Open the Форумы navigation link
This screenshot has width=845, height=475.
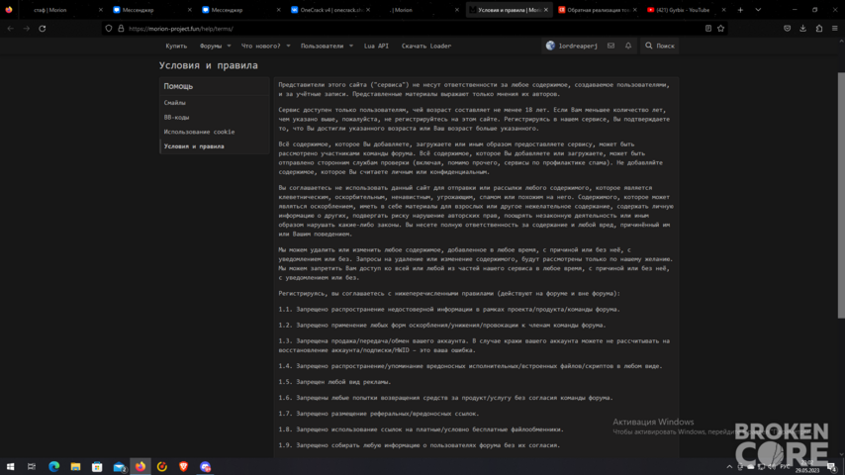211,46
